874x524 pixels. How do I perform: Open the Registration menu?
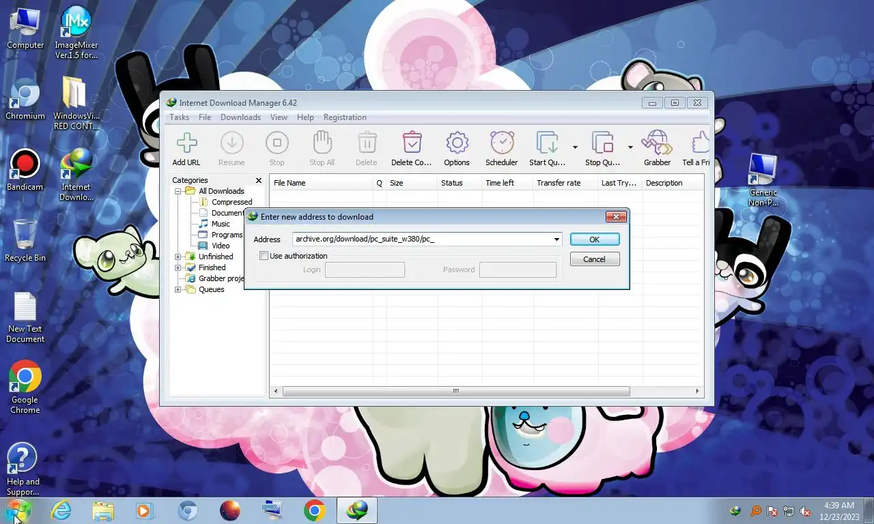point(345,117)
